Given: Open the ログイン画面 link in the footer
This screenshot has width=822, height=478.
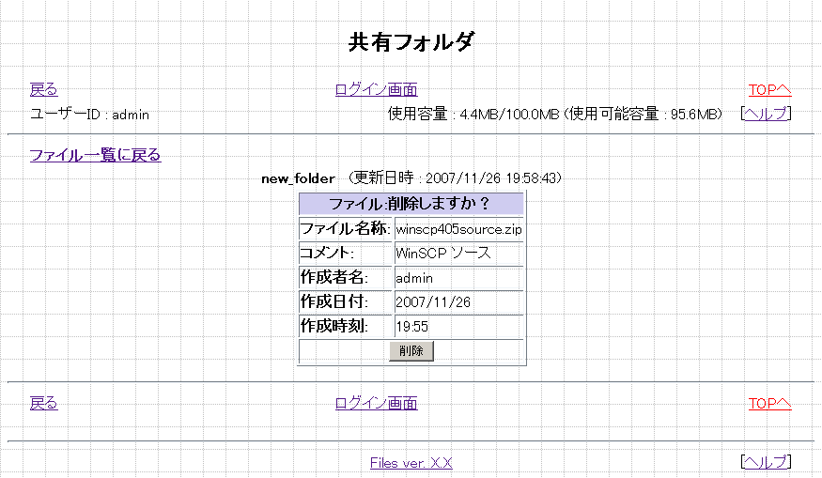Looking at the screenshot, I should [376, 404].
